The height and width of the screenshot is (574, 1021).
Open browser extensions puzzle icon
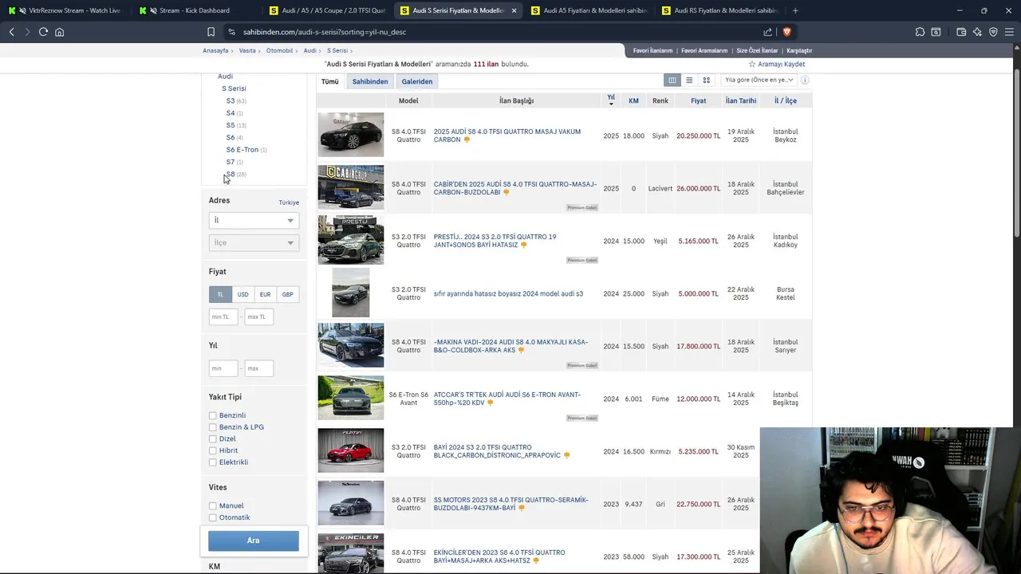click(x=920, y=32)
